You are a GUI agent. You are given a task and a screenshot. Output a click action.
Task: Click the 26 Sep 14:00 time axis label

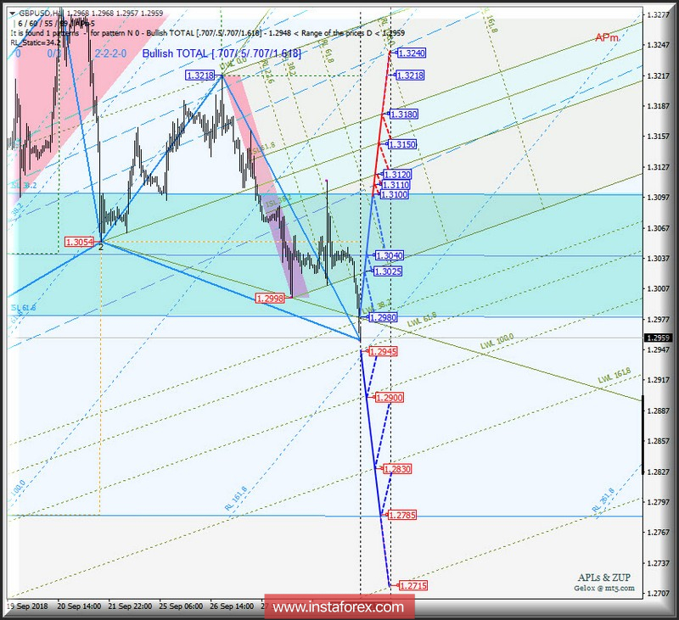[232, 606]
